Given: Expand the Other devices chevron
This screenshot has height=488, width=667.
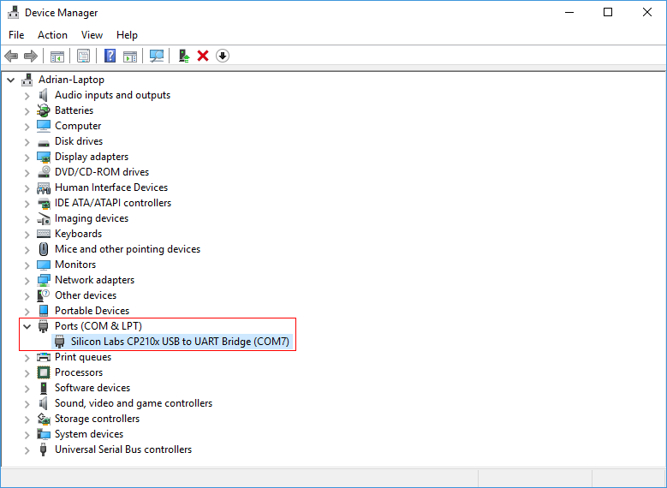Looking at the screenshot, I should pos(27,295).
